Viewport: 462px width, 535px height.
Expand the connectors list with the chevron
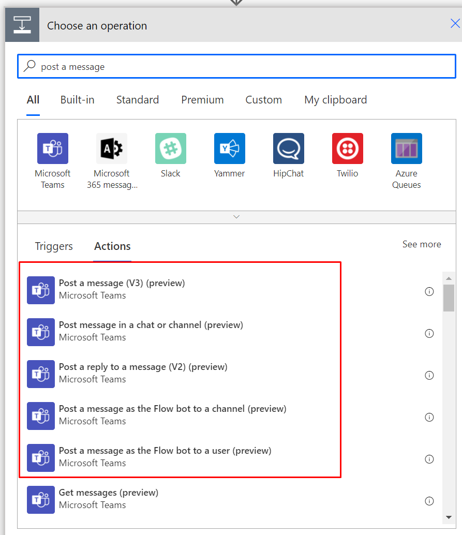click(236, 217)
